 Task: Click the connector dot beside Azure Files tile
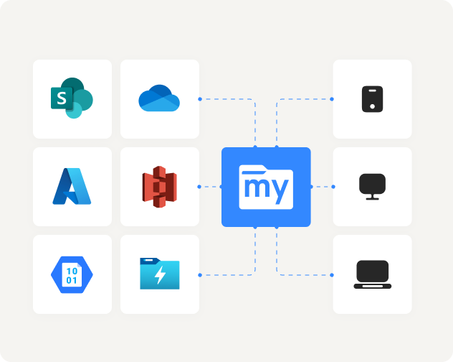click(199, 274)
